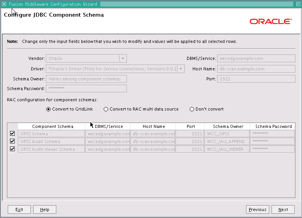Click DBMS/Service cell in OPSS Audit Viewer Schema row

tap(108, 149)
